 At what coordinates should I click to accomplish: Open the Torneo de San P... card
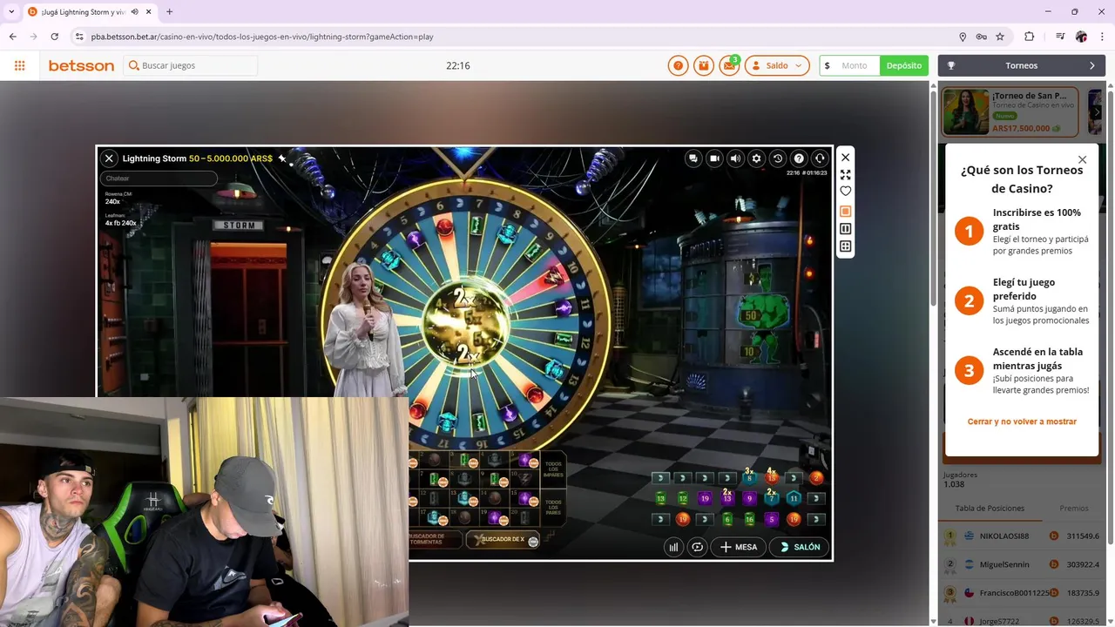point(1010,112)
